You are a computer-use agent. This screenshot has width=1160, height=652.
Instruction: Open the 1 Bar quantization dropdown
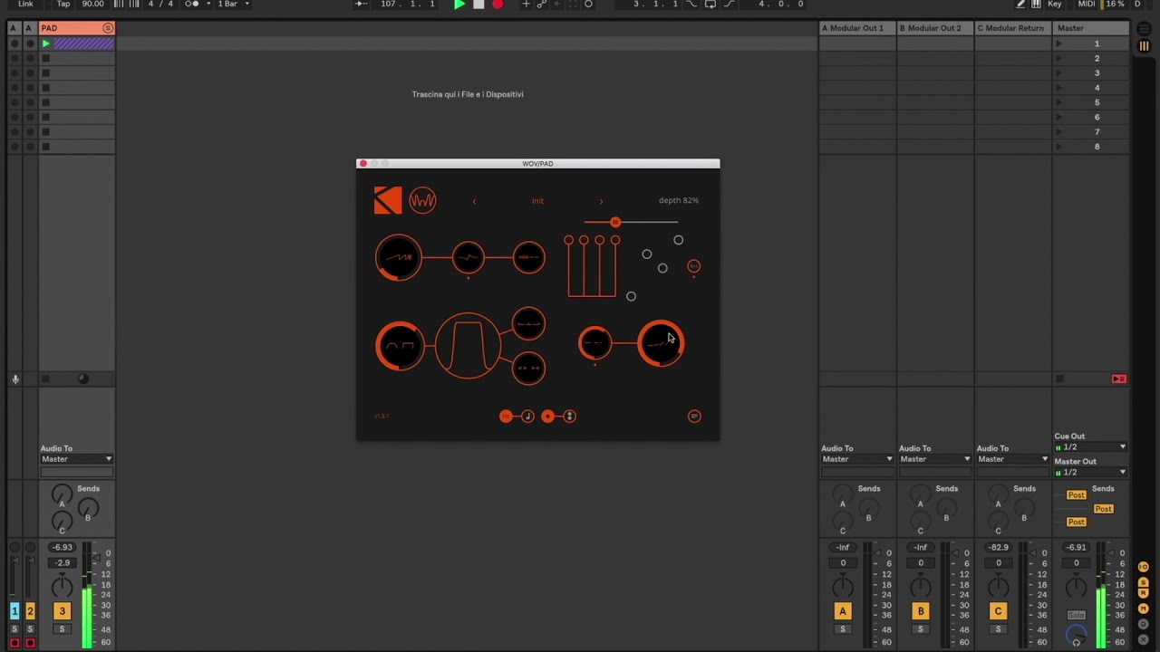click(x=232, y=5)
